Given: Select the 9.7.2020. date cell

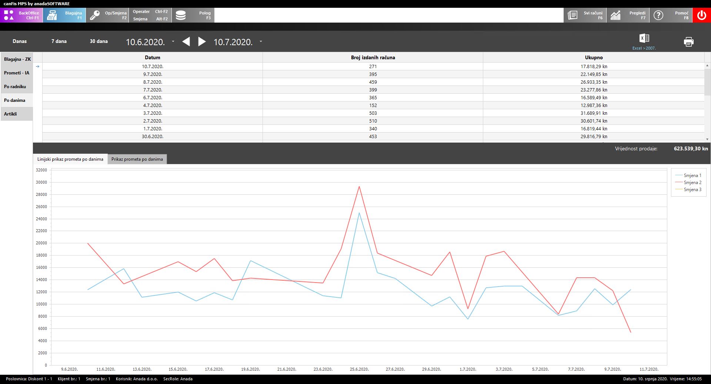Looking at the screenshot, I should click(x=153, y=74).
